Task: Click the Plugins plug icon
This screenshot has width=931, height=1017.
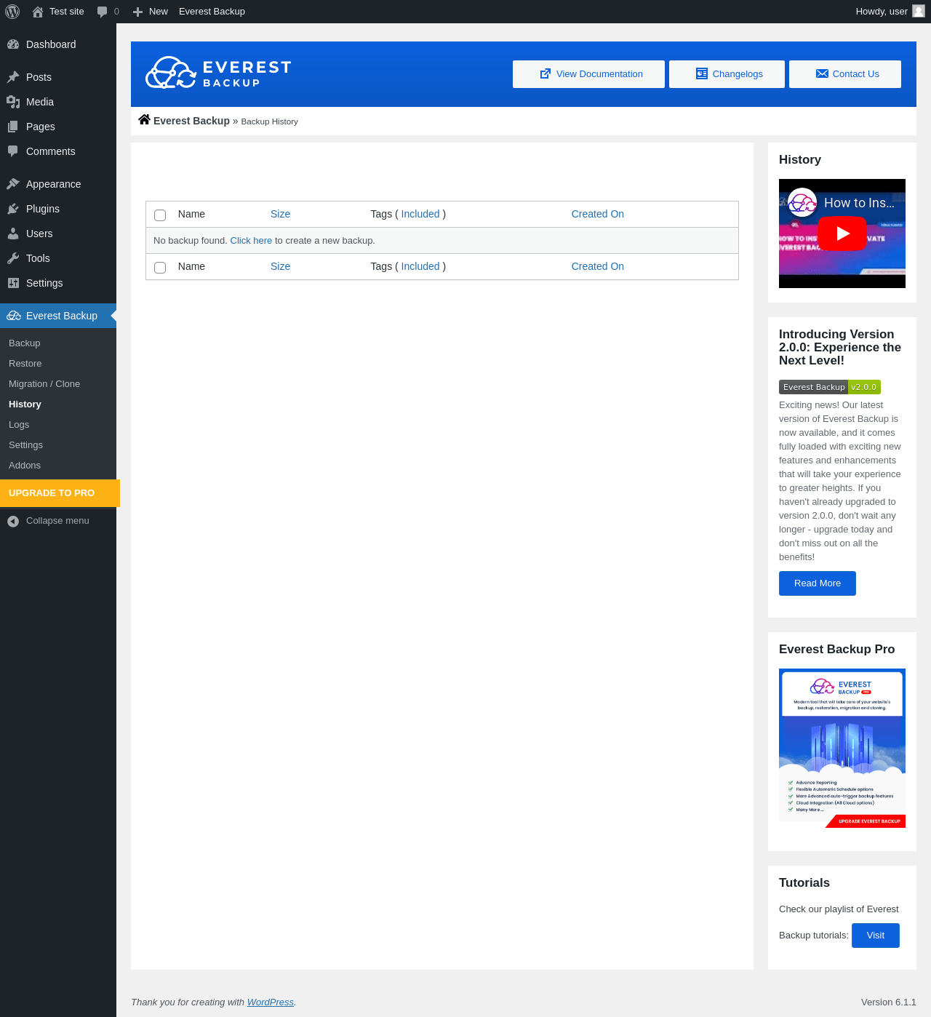Action: tap(13, 209)
